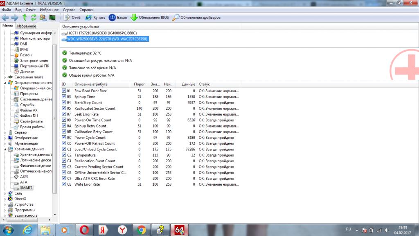The width and height of the screenshot is (419, 236).
Task: Toggle the 05 Reallocated Sector Count checkbox
Action: (64, 108)
